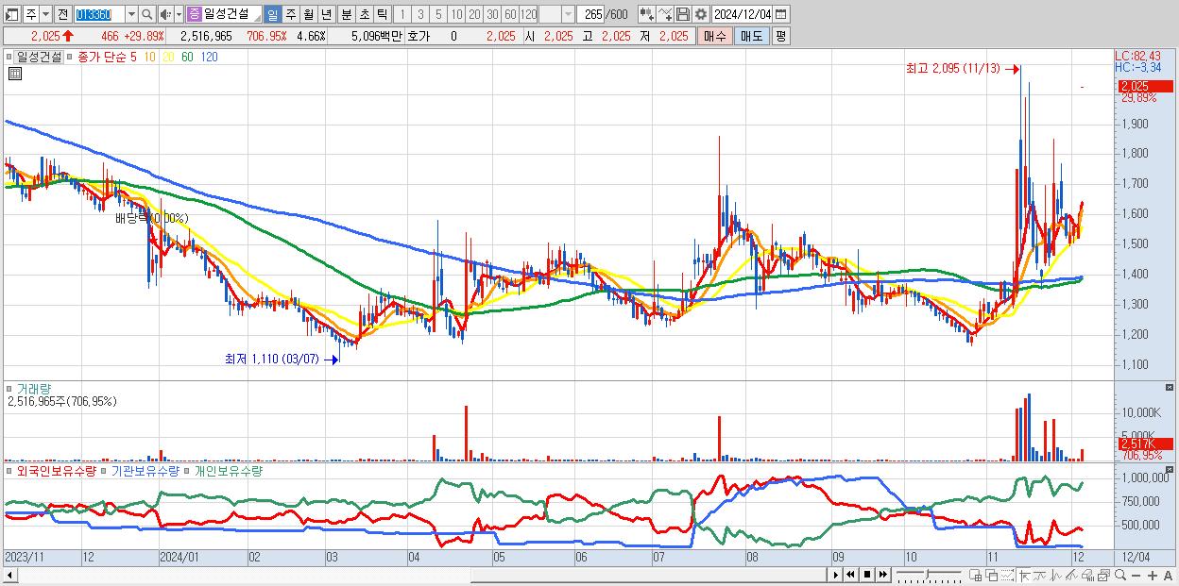Toggle the small square left of 일성건설 legend
Screen dimensions: 1179x586
click(11, 57)
